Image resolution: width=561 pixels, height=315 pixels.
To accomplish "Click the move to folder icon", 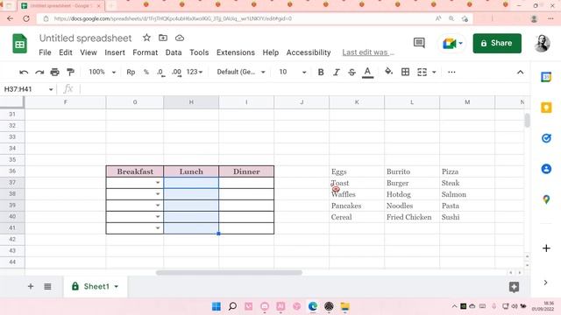I will point(163,38).
